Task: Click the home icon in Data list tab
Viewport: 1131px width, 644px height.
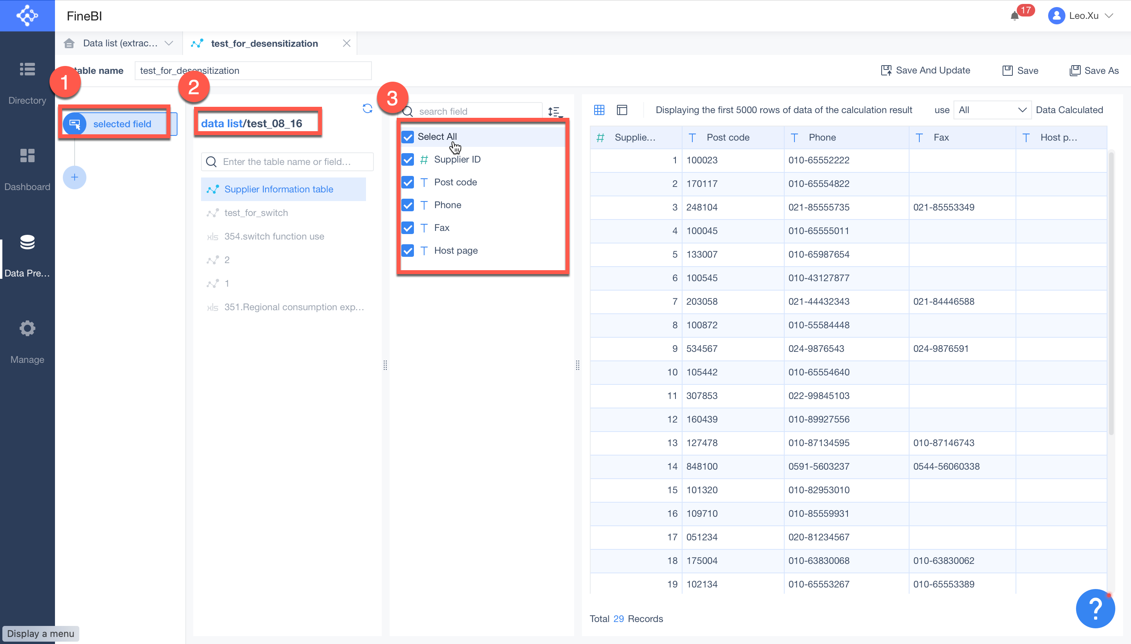Action: [x=69, y=43]
